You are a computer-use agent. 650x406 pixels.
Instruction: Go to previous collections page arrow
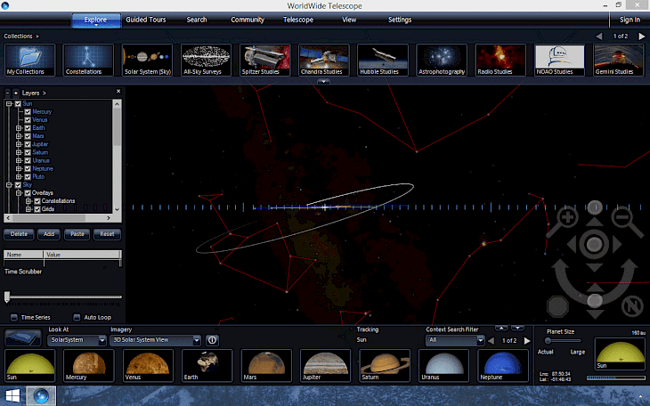pos(599,37)
